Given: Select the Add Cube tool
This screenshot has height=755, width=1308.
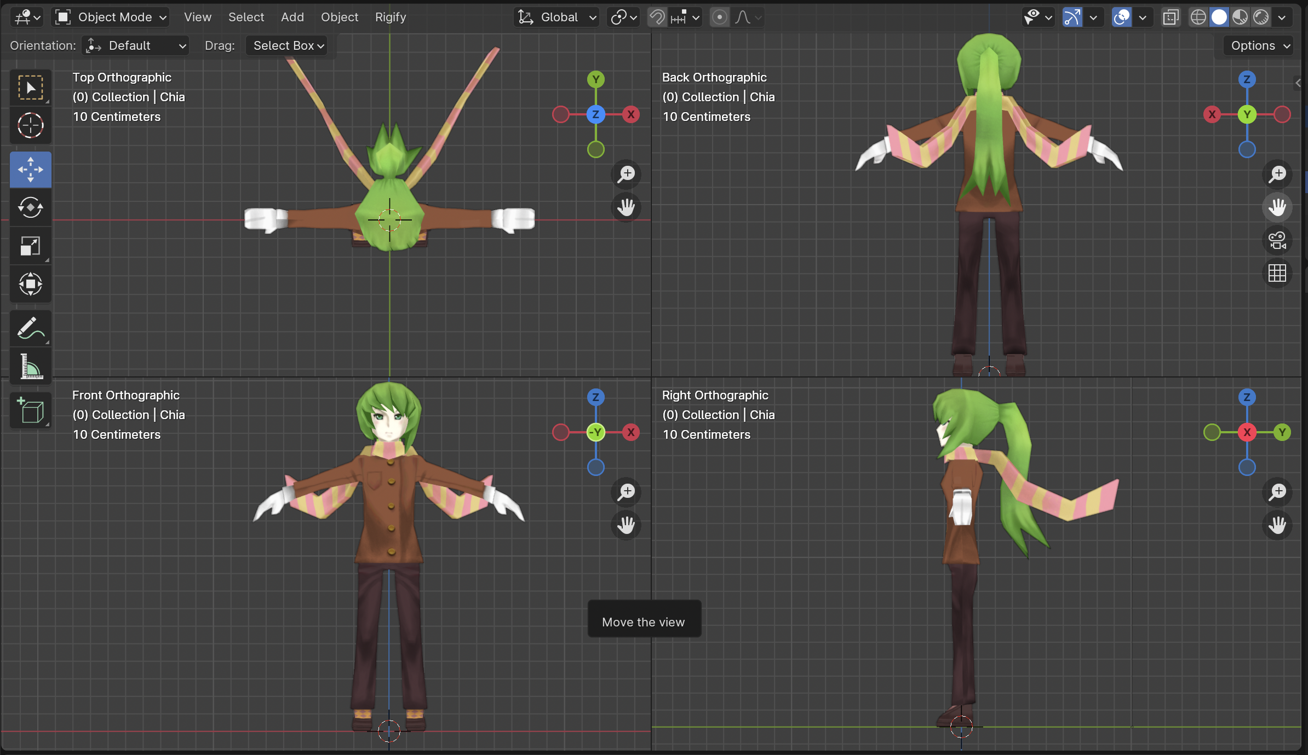Looking at the screenshot, I should tap(31, 410).
